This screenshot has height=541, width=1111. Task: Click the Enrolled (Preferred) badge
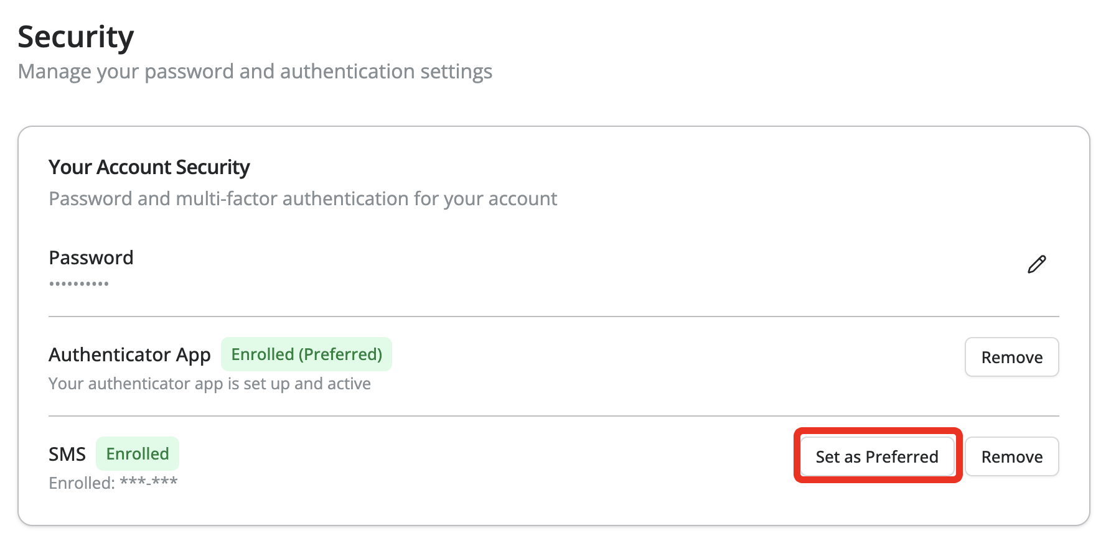pyautogui.click(x=306, y=354)
